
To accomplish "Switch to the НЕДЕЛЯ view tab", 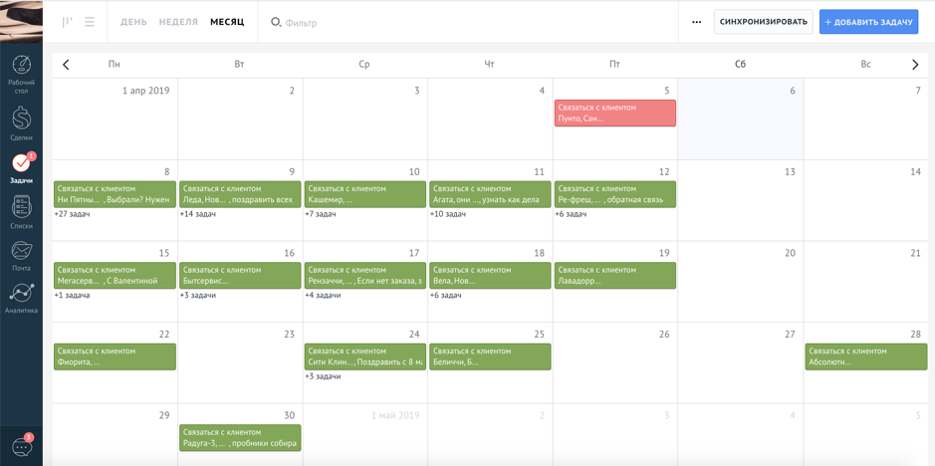I will point(178,22).
